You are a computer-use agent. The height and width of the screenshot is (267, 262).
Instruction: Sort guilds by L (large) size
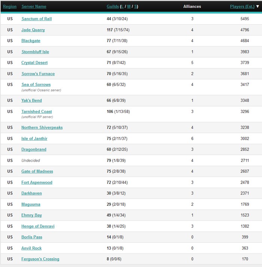pyautogui.click(x=122, y=6)
